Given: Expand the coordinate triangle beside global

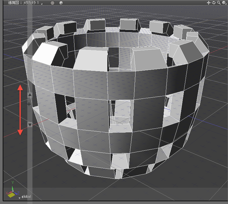Looking at the screenshot, I should [19, 198].
